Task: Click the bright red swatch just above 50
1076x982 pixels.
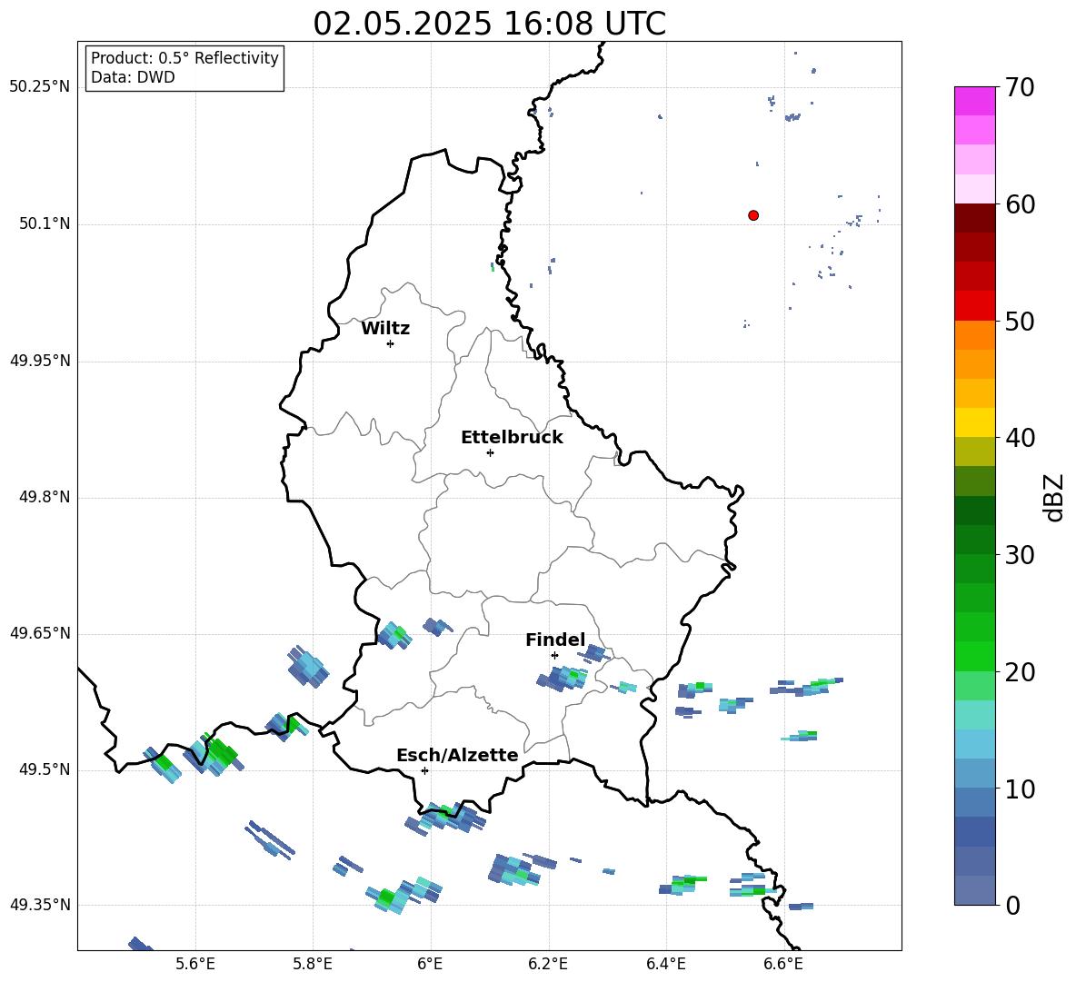Action: point(975,306)
